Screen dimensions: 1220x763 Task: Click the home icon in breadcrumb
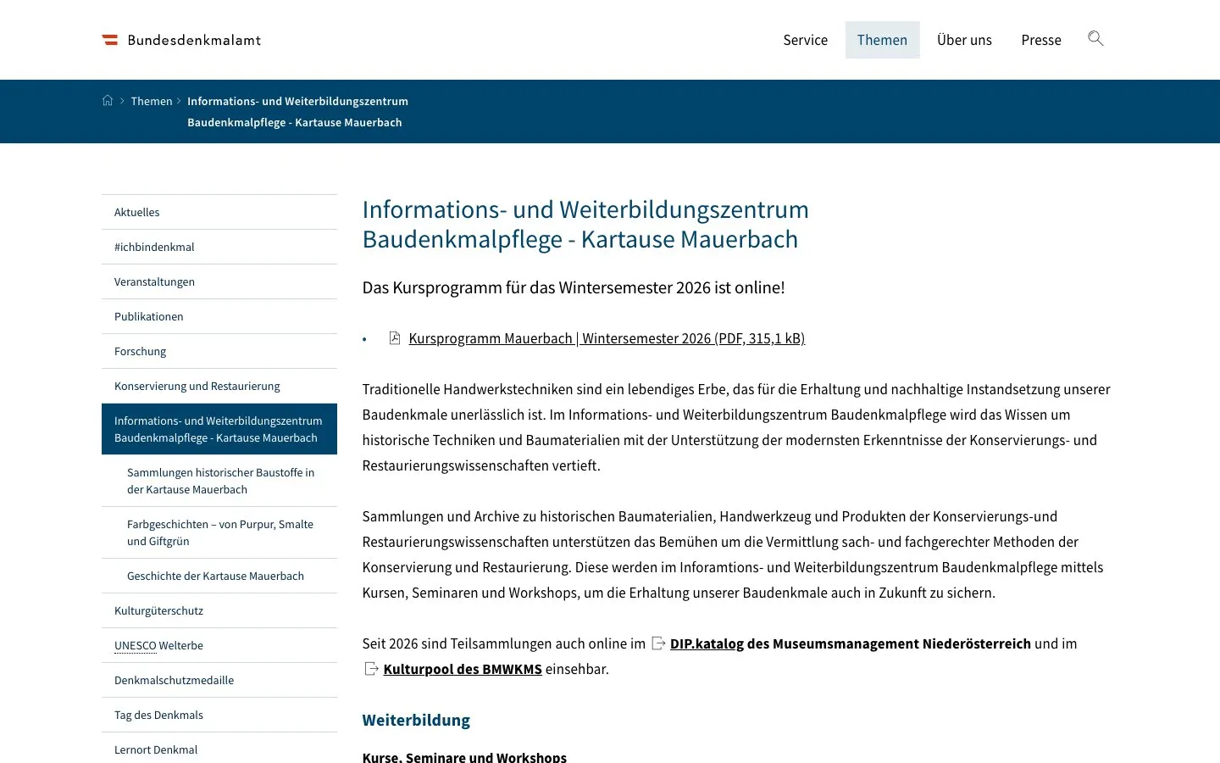pos(108,101)
